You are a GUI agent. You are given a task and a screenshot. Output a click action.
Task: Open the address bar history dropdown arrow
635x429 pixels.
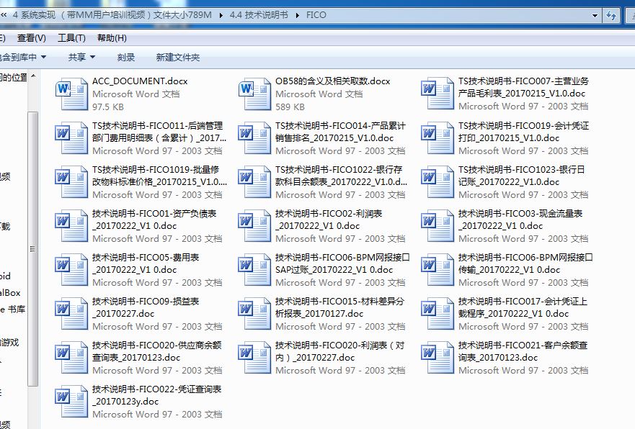tap(595, 16)
